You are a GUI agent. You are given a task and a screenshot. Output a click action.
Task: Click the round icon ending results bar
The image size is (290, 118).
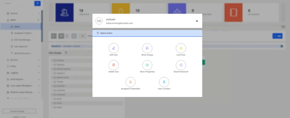[x=281, y=46]
